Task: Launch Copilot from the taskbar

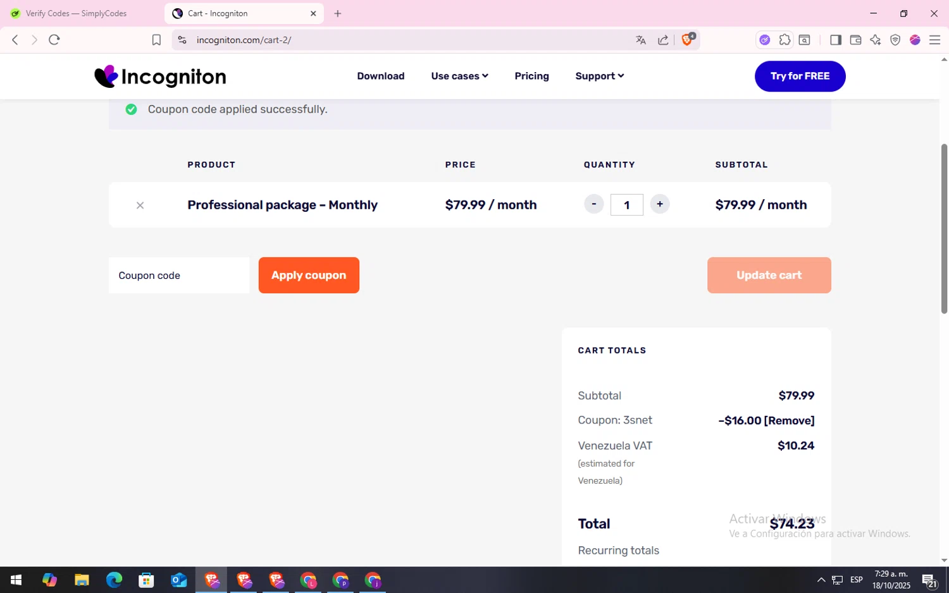Action: click(49, 580)
